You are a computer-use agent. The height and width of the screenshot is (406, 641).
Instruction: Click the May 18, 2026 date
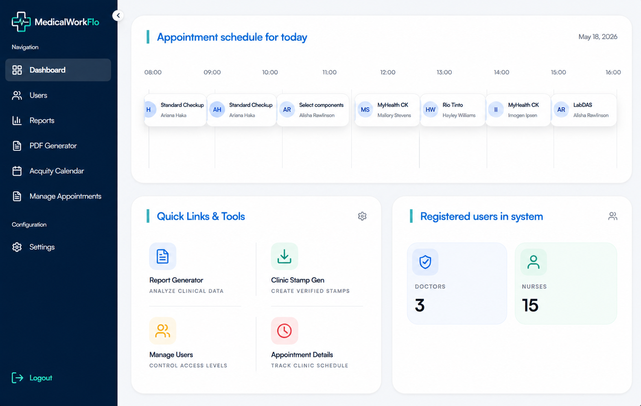pyautogui.click(x=598, y=37)
